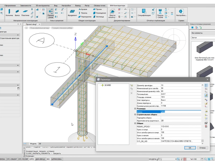This screenshot has height=161, width=215.
Task: Toggle ОТС-ОБЪЕКТ mode
Action: pyautogui.click(x=12, y=159)
